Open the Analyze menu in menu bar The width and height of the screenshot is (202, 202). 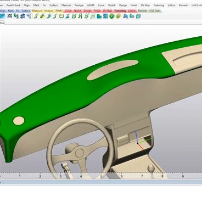(79, 5)
